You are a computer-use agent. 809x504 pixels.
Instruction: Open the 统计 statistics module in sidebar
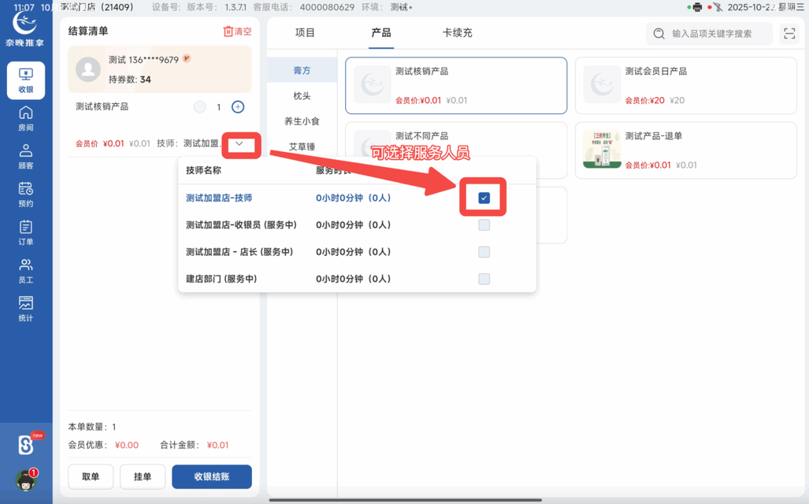[x=26, y=309]
